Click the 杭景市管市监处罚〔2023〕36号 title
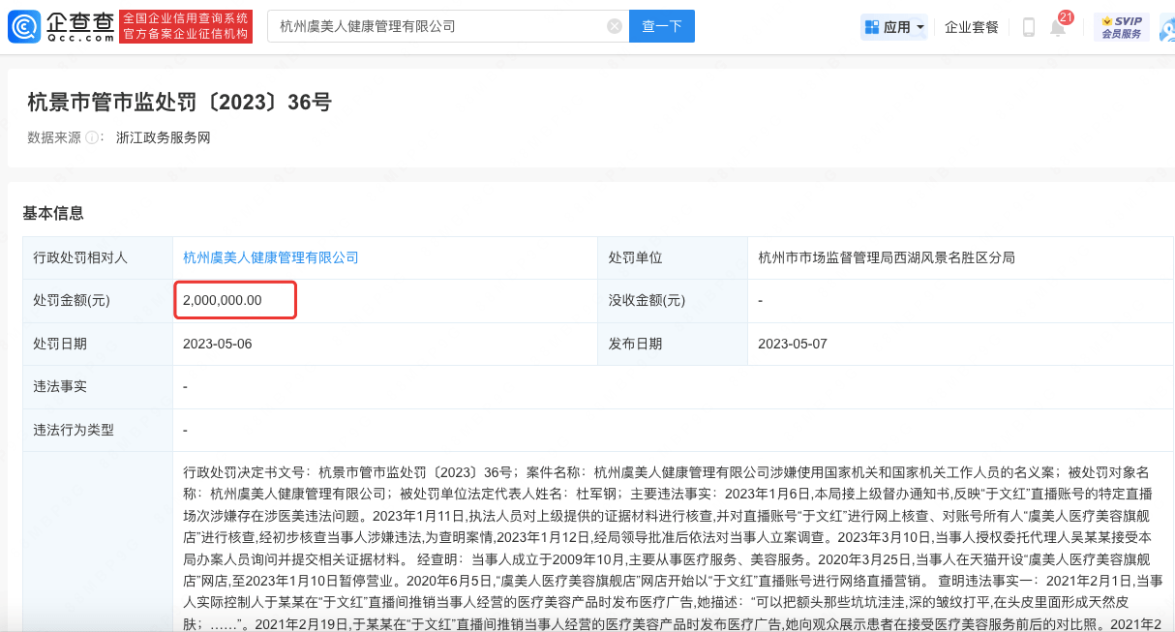The image size is (1175, 632). pos(179,102)
